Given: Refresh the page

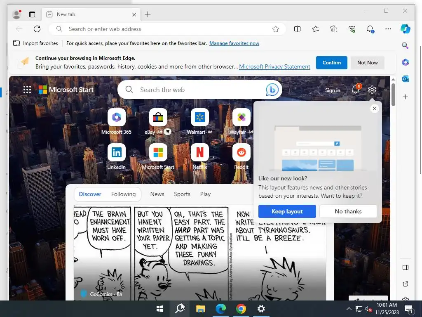Looking at the screenshot, I should [x=37, y=29].
